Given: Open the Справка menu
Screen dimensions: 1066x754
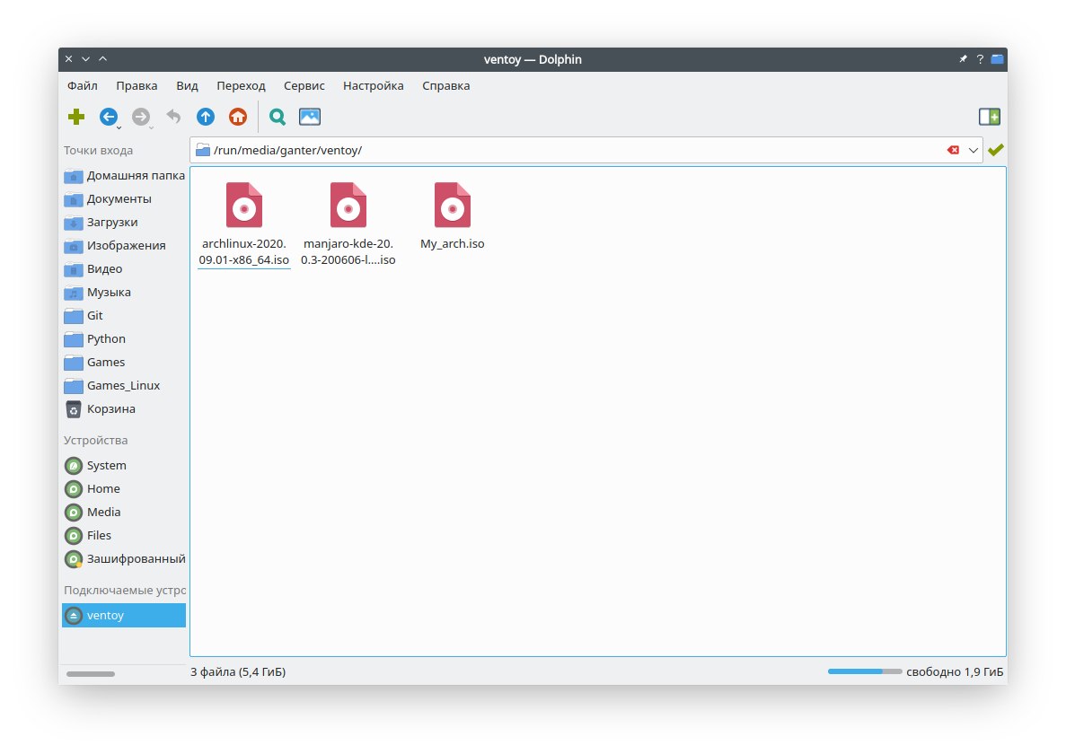Looking at the screenshot, I should tap(446, 85).
